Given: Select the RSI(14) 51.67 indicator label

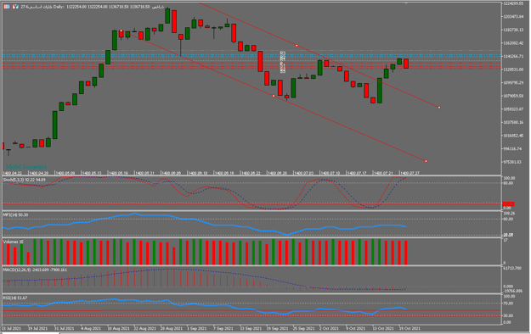Looking at the screenshot, I should click(15, 298).
